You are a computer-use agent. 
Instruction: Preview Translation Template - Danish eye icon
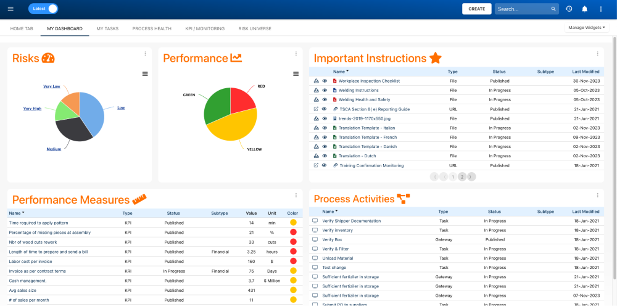(325, 146)
